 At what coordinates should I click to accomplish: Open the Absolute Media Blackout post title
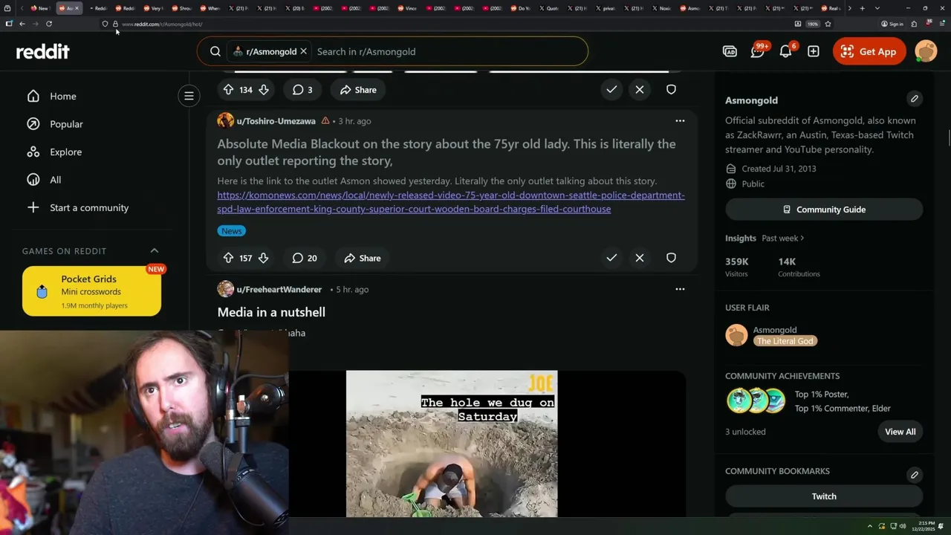447,152
